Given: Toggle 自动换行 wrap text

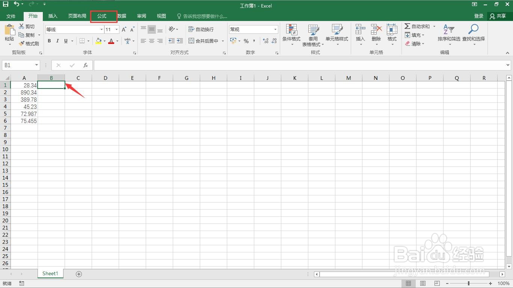Looking at the screenshot, I should [201, 29].
